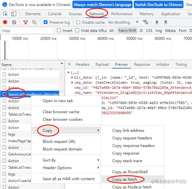Sort requests by the Name column arrow
The width and height of the screenshot is (192, 189).
[x=62, y=63]
